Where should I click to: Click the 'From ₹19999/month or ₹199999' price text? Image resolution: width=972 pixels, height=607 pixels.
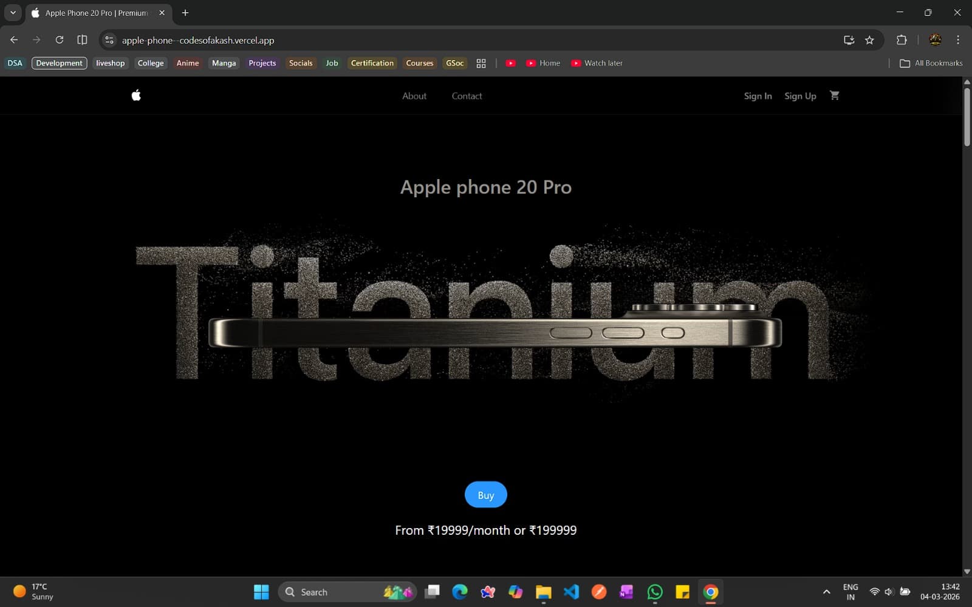point(486,530)
